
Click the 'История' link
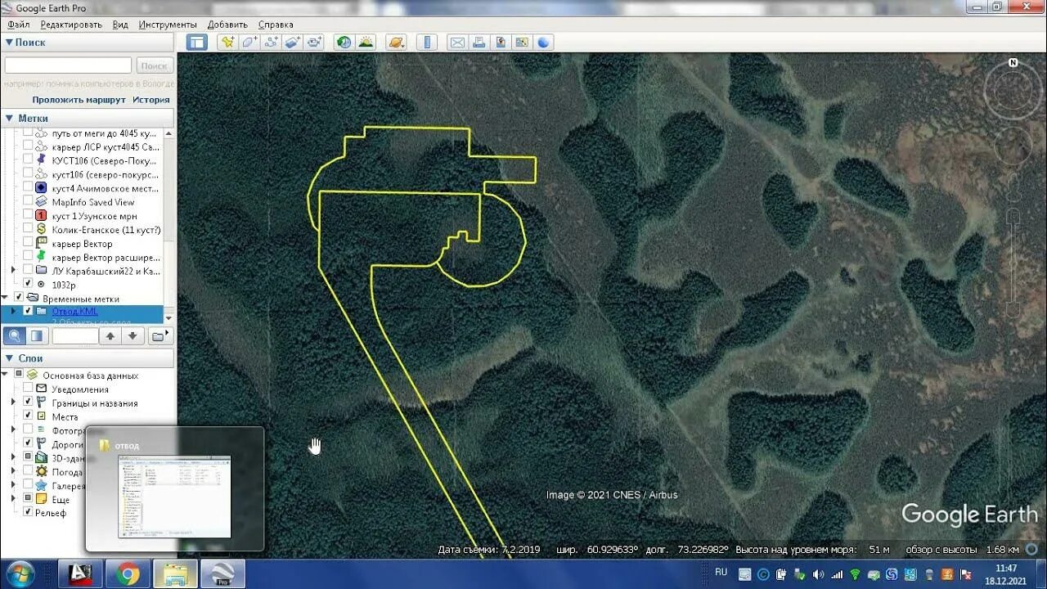click(151, 100)
